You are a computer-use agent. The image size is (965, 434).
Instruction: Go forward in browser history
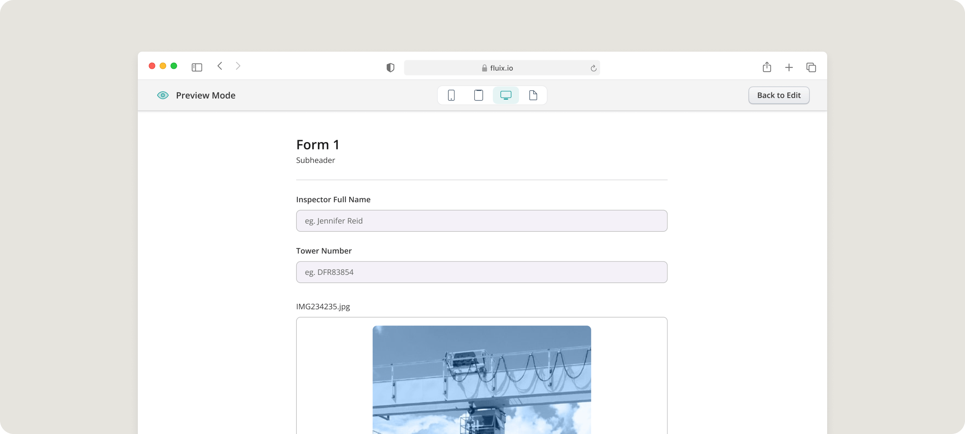(238, 66)
